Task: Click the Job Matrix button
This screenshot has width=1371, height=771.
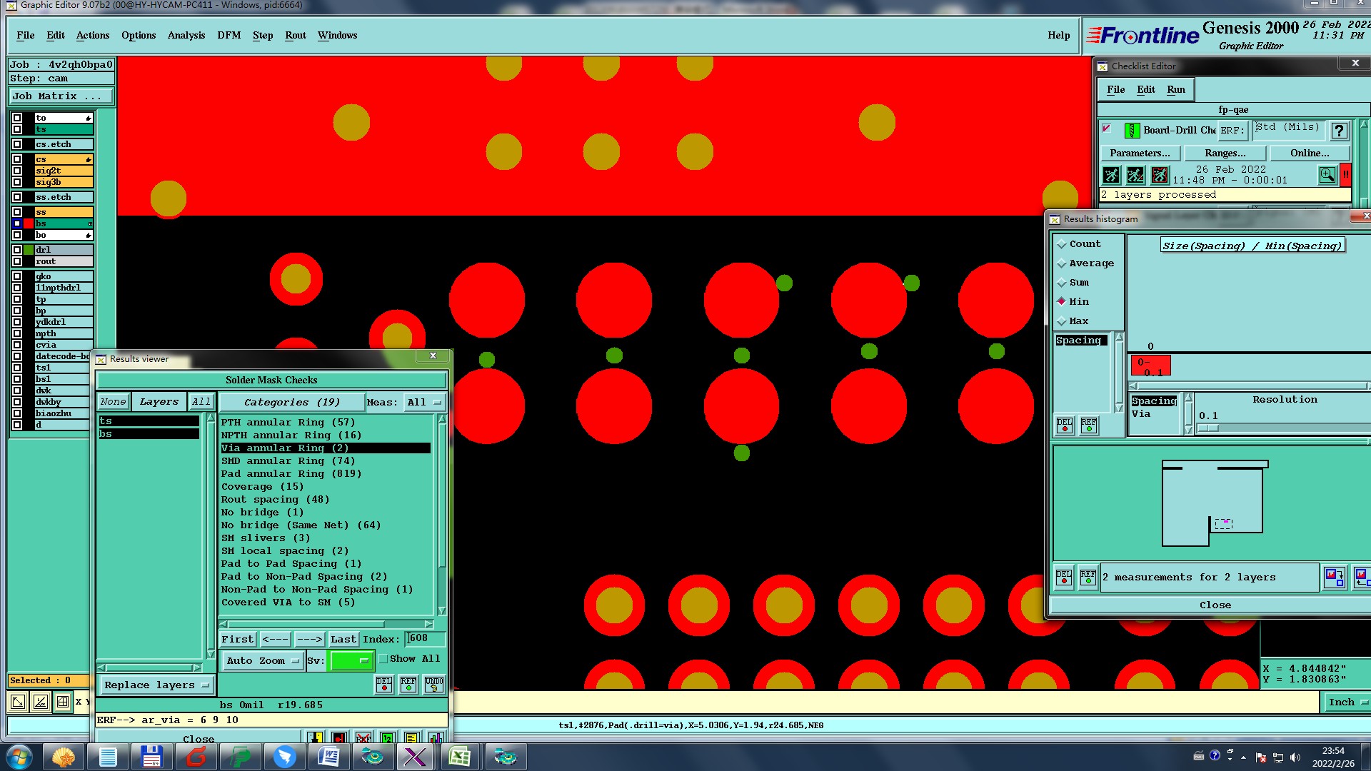Action: tap(61, 96)
